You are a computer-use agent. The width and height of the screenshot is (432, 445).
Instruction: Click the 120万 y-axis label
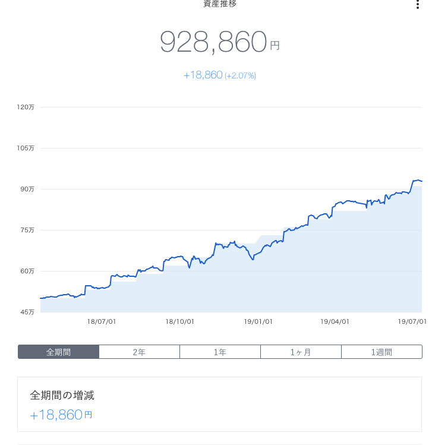(27, 107)
